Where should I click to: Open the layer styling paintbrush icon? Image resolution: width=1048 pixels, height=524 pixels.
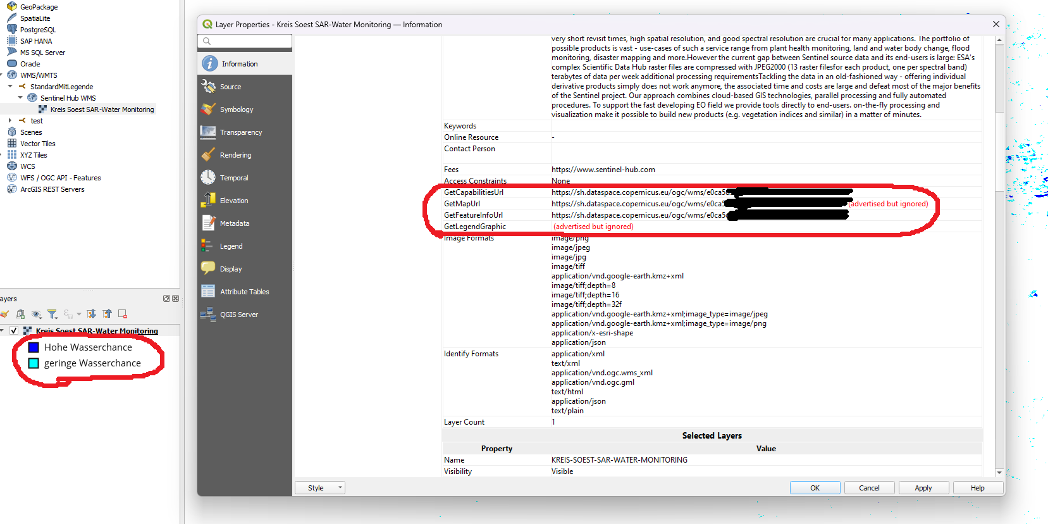(4, 314)
